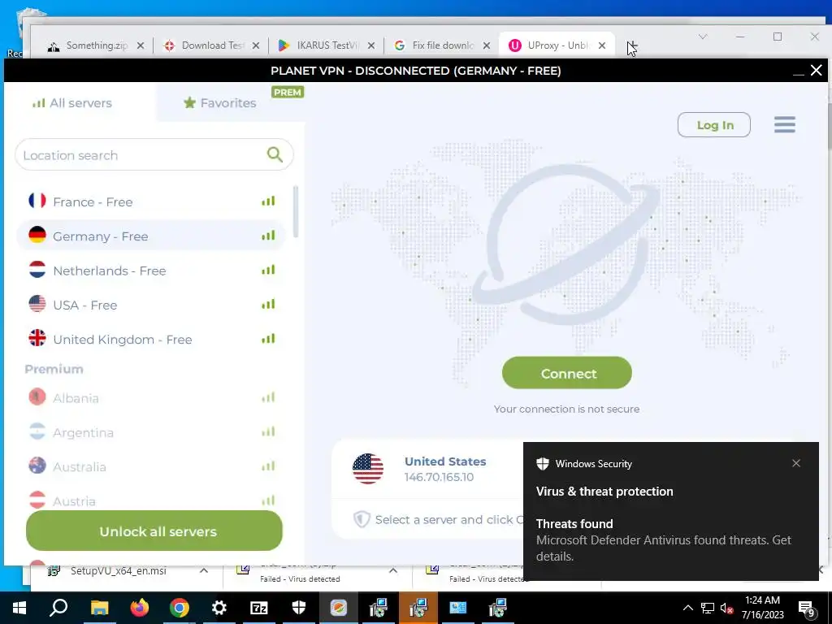Select the France - Free server

(152, 201)
